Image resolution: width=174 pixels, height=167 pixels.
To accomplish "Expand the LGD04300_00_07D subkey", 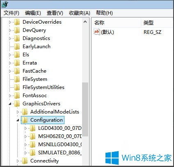I will coord(25,128).
